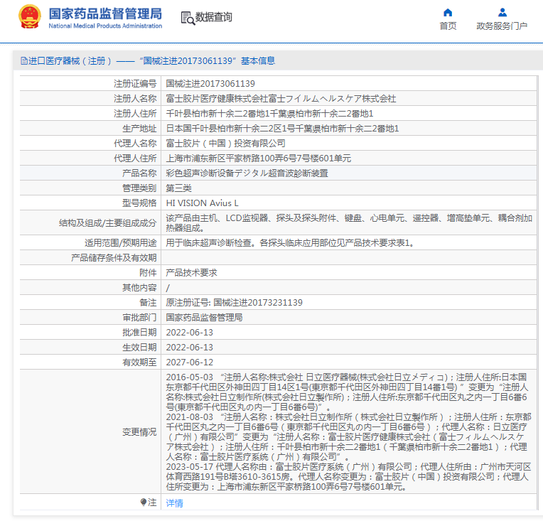Click the 批准日期 2022-06-13 value

tap(190, 332)
